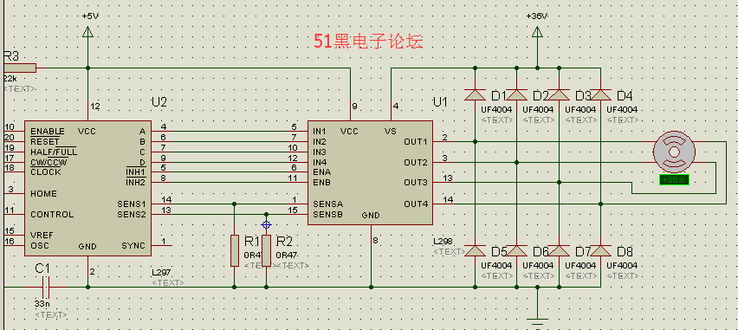Click the ENB pin label
Viewport: 738px width, 330px height.
coord(321,183)
